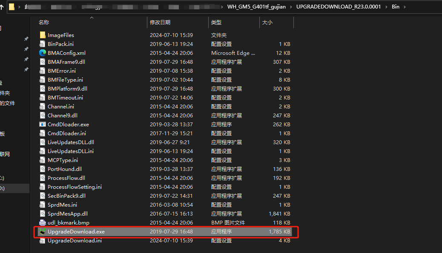Viewport: 442px width, 253px height.
Task: Select the SprdMes.ini file icon
Action: click(x=43, y=205)
